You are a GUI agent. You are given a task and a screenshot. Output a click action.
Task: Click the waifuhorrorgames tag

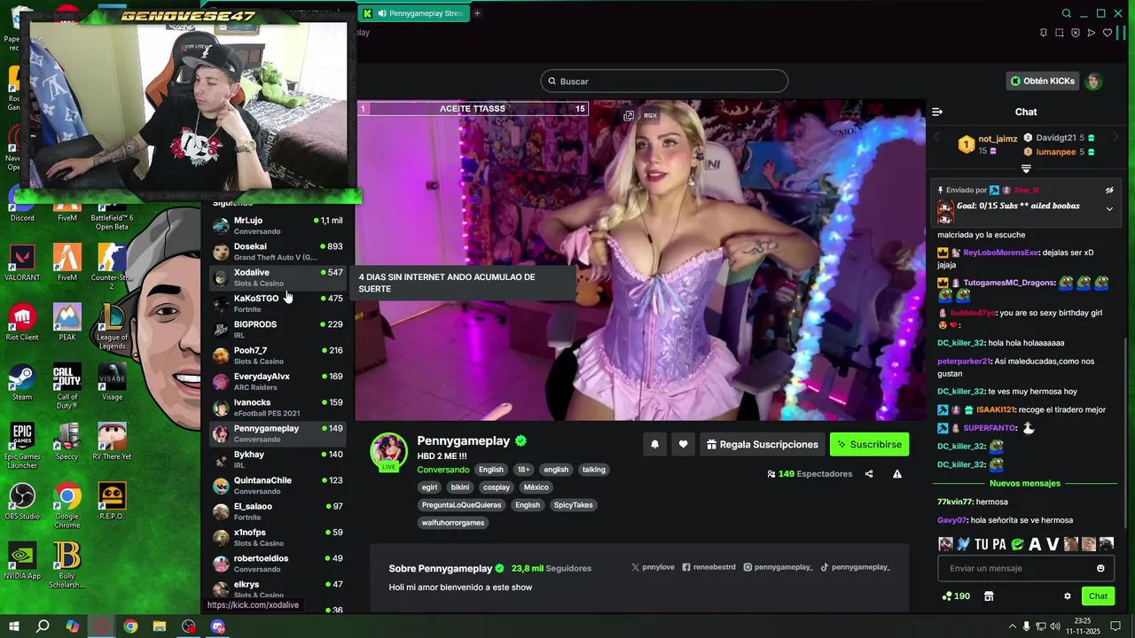[x=453, y=523]
